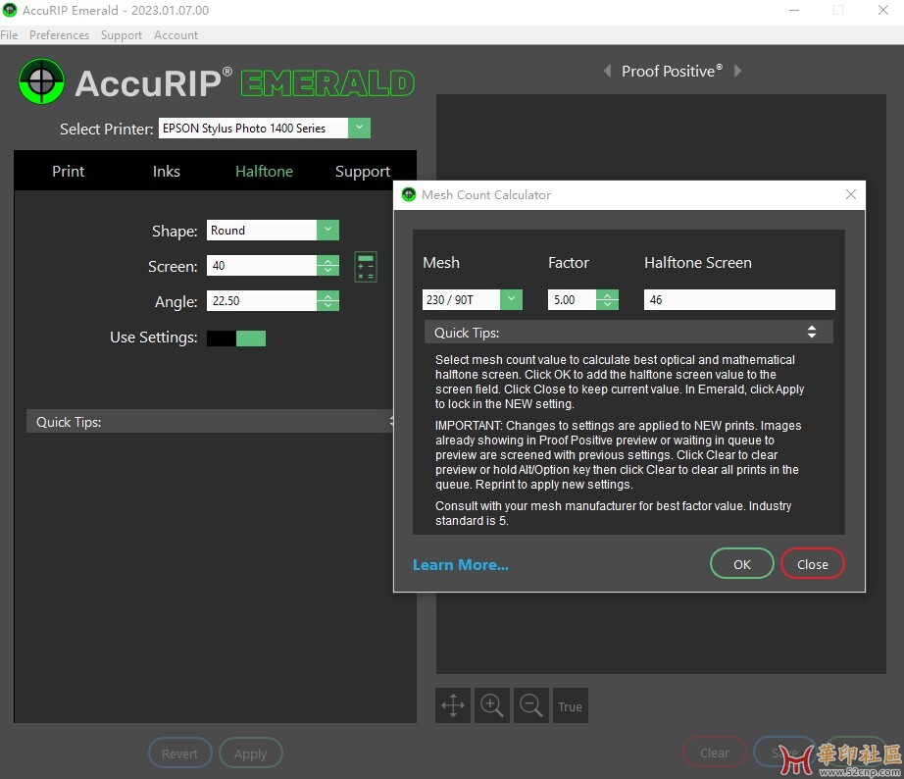Switch to the Inks tab
This screenshot has width=904, height=779.
pos(166,171)
